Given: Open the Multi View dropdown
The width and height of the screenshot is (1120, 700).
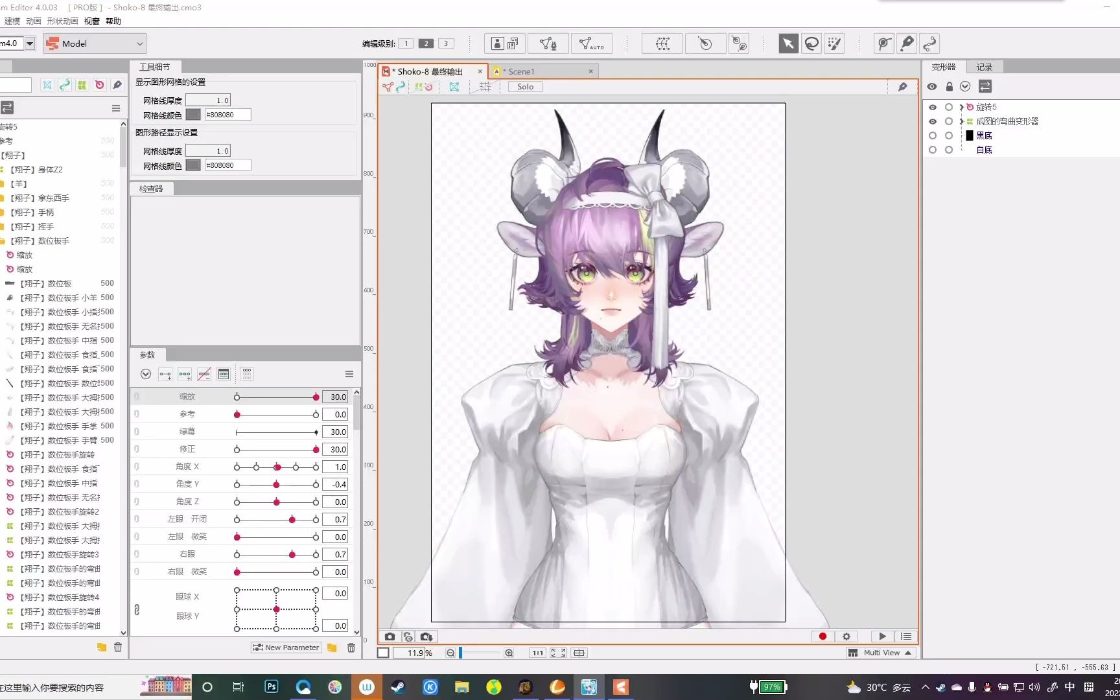Looking at the screenshot, I should (x=880, y=653).
